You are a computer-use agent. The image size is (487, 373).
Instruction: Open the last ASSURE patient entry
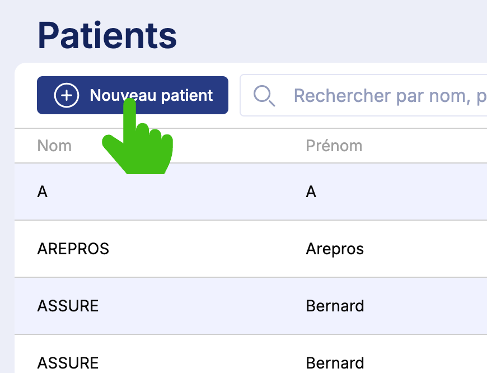pos(68,362)
